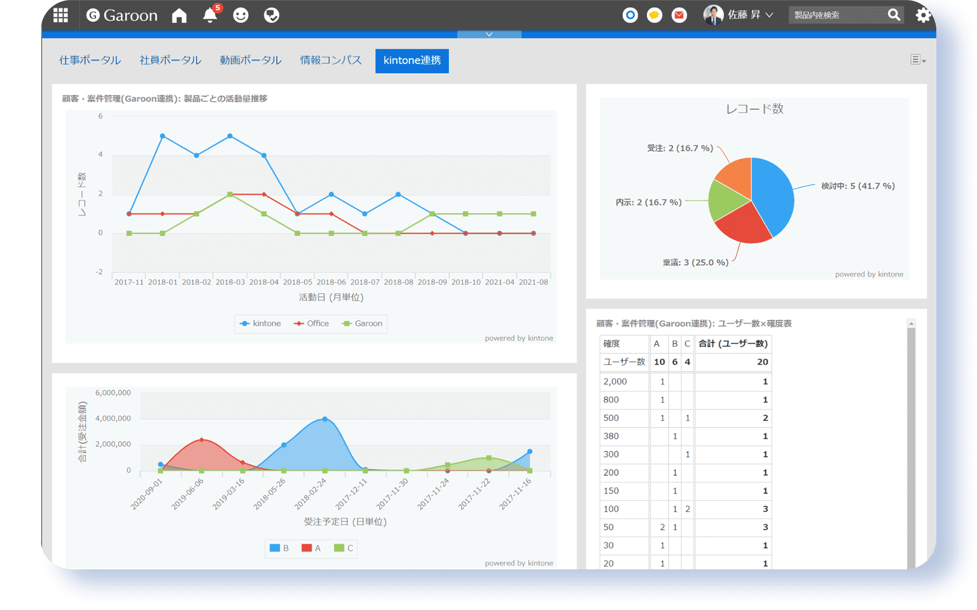Toggle kintone series in line chart legend
The width and height of the screenshot is (977, 610).
260,324
